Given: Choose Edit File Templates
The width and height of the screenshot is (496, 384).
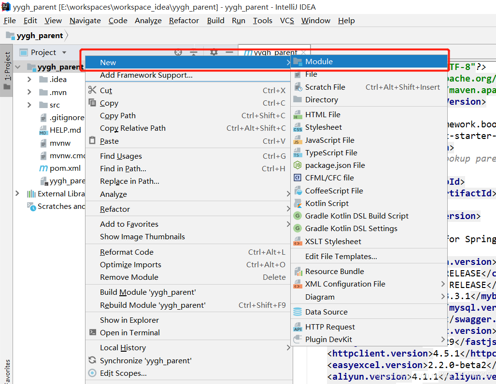Looking at the screenshot, I should pos(369,256).
